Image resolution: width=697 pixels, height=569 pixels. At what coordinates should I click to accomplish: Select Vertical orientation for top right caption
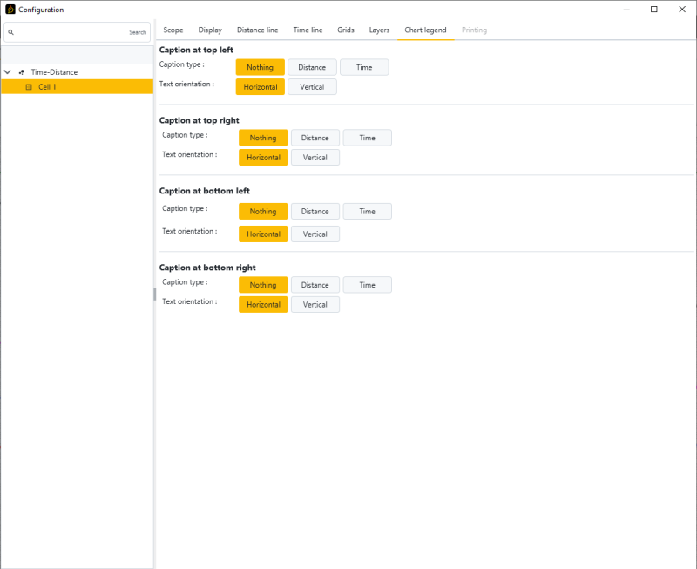pos(315,158)
